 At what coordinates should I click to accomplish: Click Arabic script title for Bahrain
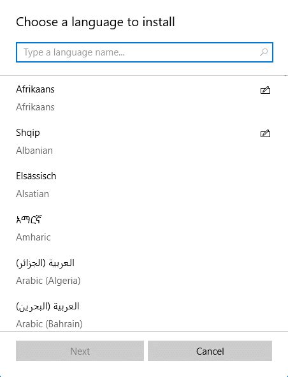point(48,306)
